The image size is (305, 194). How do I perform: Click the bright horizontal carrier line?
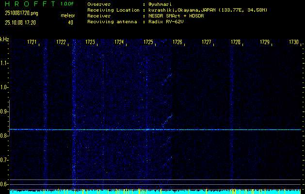pos(155,129)
